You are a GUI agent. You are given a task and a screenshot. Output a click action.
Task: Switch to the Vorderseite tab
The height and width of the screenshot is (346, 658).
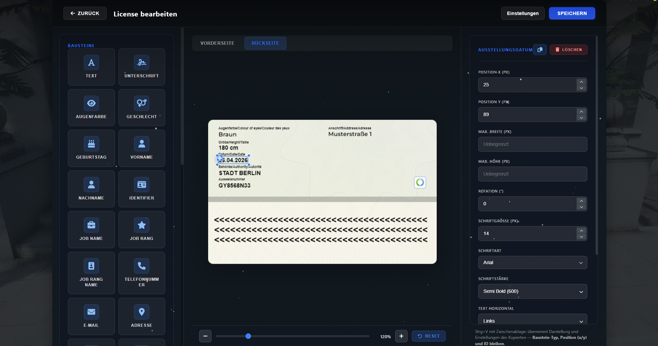click(217, 43)
